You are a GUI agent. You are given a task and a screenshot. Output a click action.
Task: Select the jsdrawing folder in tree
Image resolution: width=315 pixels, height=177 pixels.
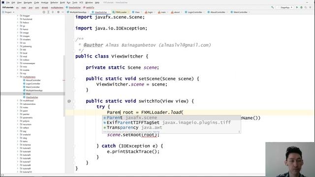pos(26,46)
